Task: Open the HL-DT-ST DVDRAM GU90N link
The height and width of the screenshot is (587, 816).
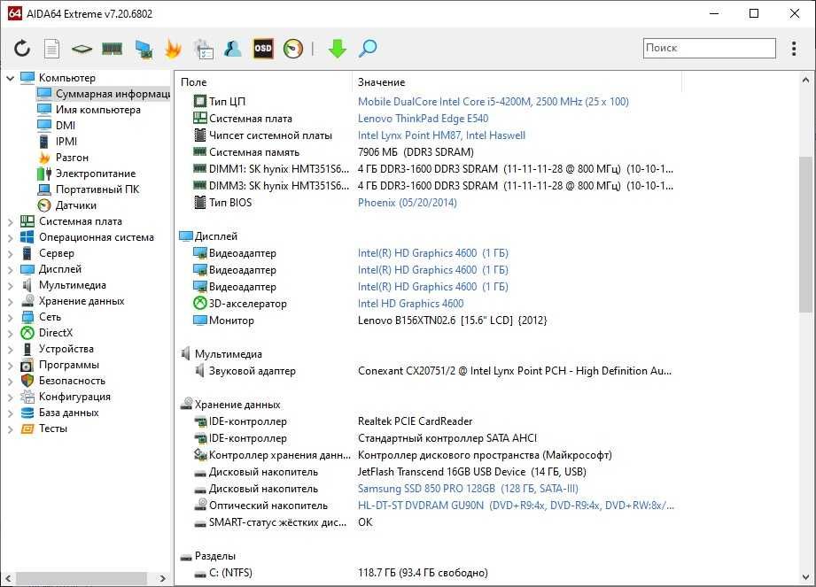Action: point(515,506)
